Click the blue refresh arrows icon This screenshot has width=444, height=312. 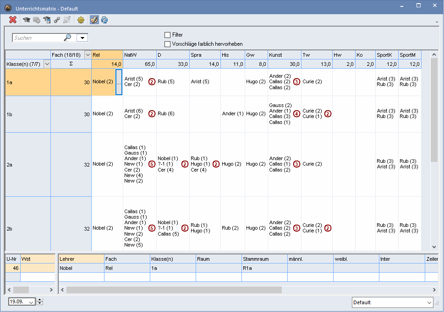tap(104, 20)
